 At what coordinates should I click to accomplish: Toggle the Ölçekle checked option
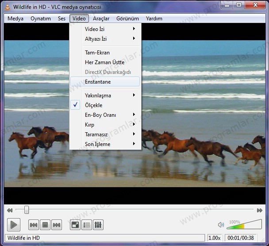click(x=105, y=105)
